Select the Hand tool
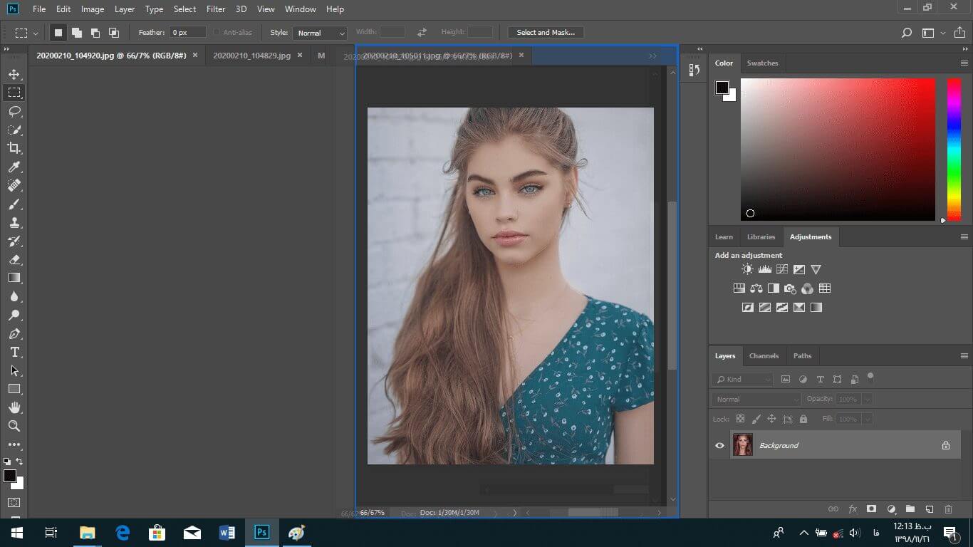This screenshot has width=973, height=547. [14, 407]
